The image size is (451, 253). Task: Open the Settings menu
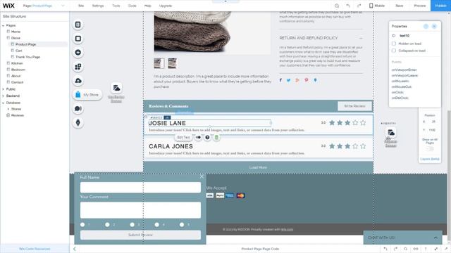(98, 6)
